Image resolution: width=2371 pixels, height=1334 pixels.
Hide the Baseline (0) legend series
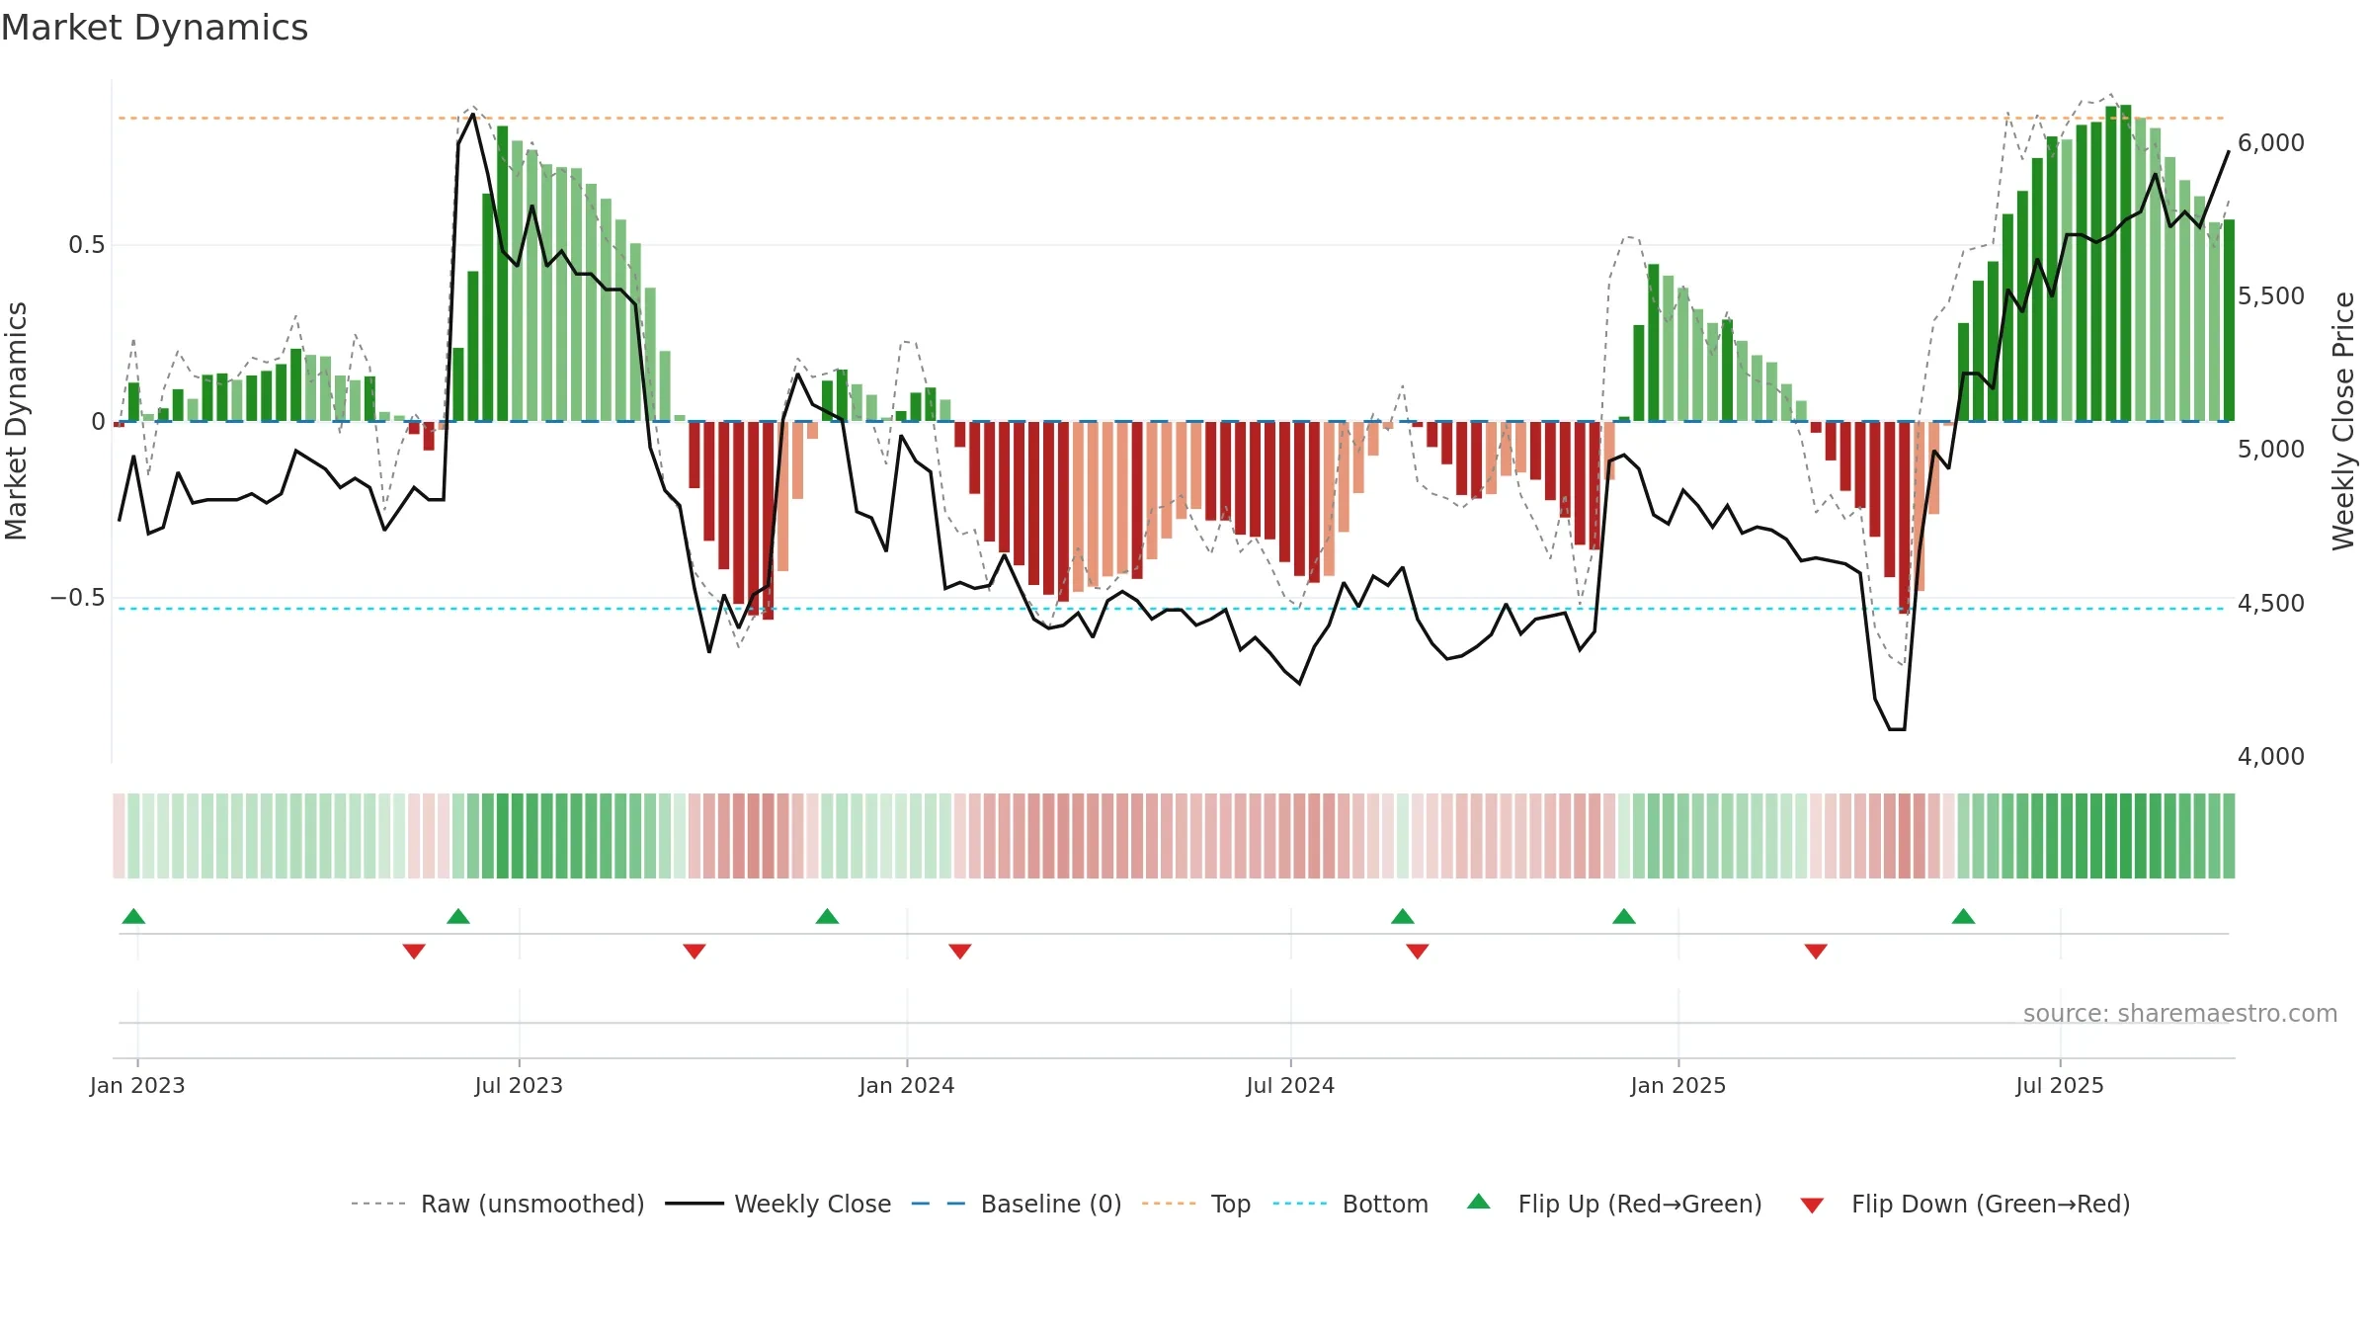click(x=1017, y=1204)
